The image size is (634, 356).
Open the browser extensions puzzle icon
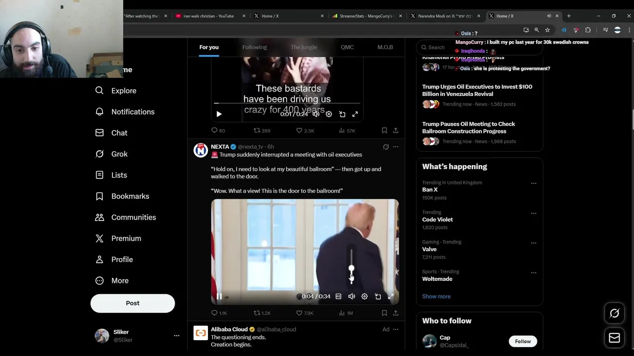coord(588,30)
